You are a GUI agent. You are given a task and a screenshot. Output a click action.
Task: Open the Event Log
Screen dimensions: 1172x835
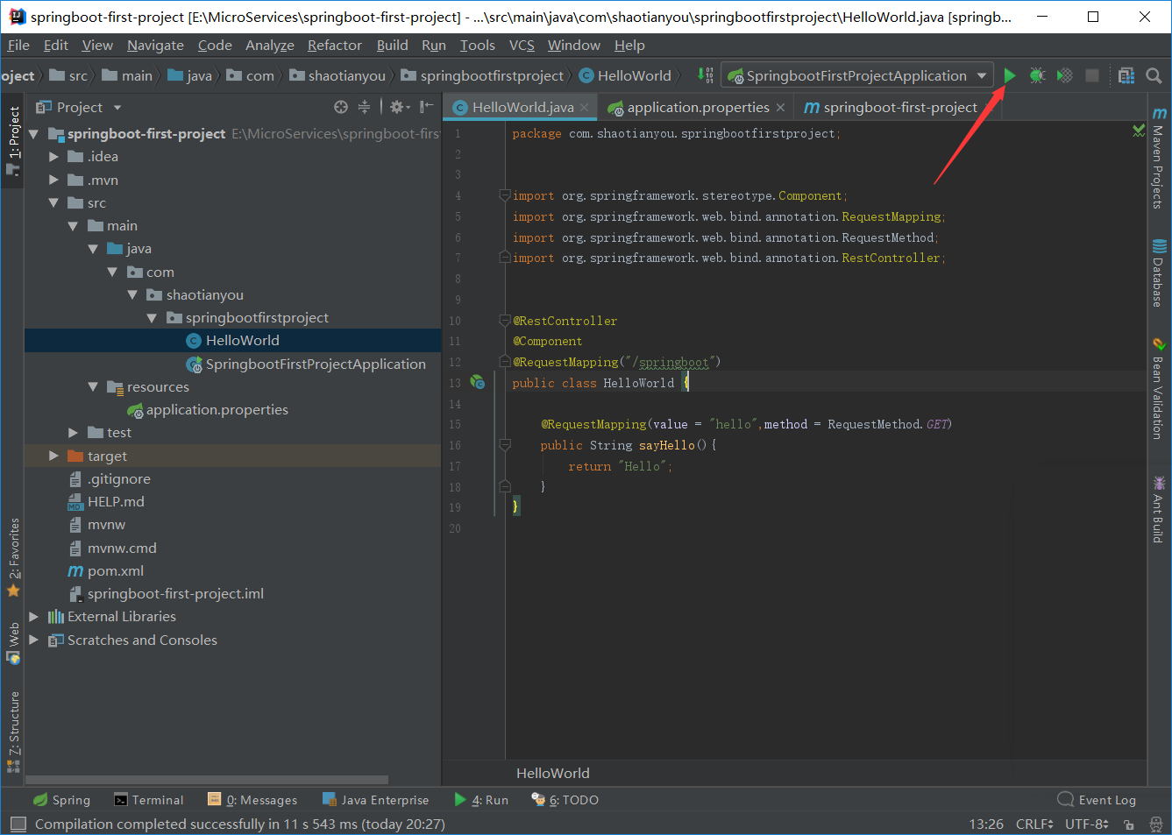[x=1097, y=800]
